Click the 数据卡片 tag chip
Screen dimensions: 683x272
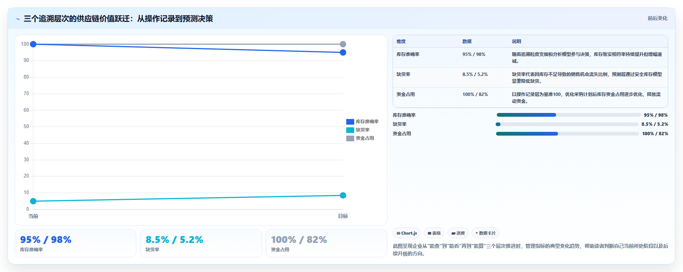485,233
